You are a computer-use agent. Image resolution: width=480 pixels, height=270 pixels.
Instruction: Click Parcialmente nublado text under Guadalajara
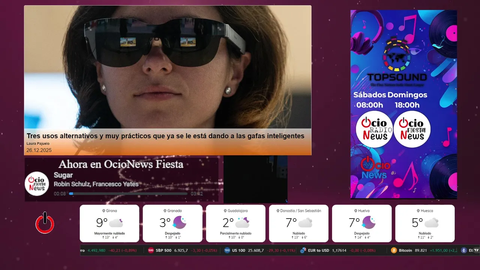click(236, 233)
